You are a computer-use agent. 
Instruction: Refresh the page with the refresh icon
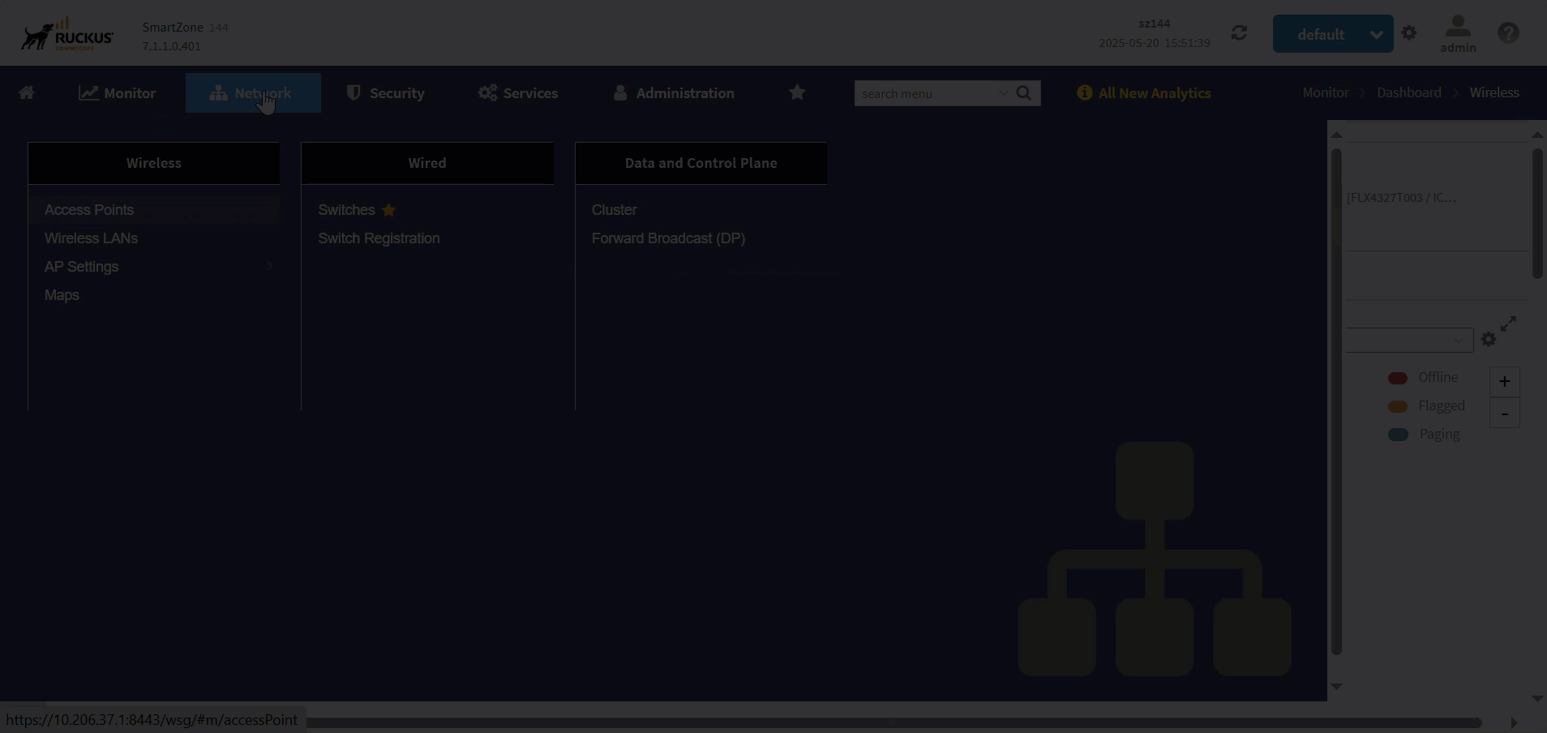[x=1239, y=33]
